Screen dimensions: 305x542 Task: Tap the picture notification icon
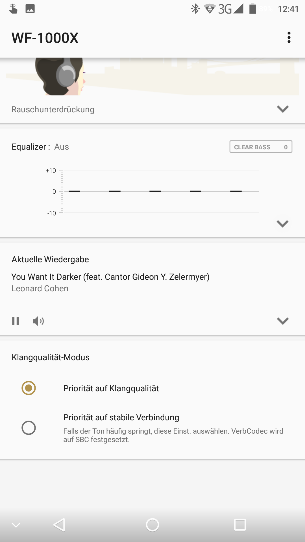click(x=30, y=9)
